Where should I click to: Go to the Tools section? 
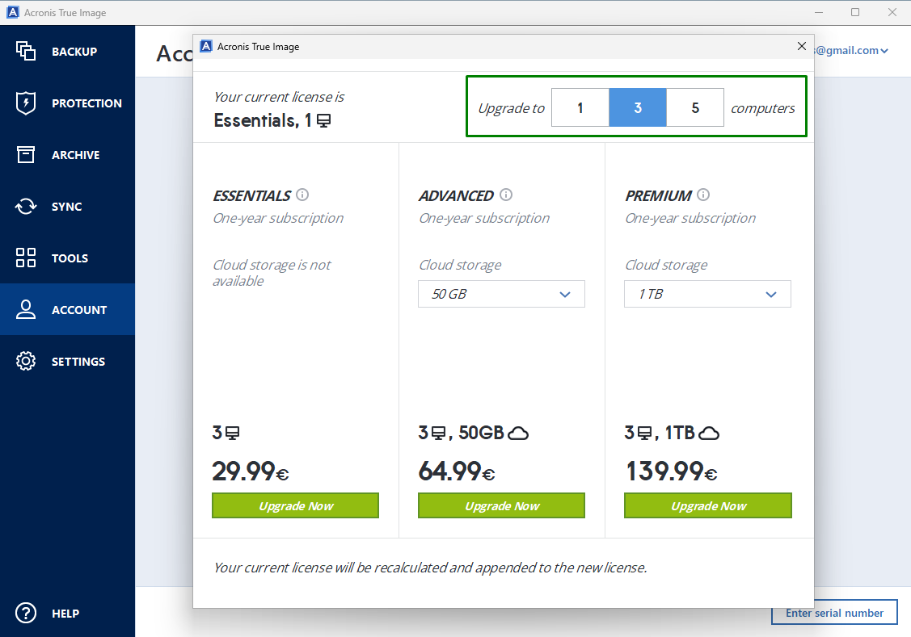click(26, 258)
